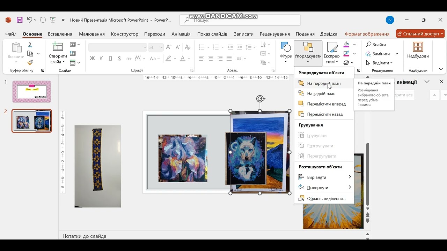Click the font color A swatch
Screen dimensions: 447x251
click(182, 58)
